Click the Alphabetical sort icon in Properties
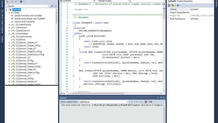218x123 pixels. click(x=173, y=5)
